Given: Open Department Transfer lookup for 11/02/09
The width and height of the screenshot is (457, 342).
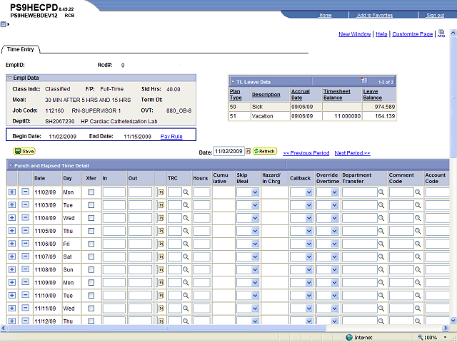Looking at the screenshot, I should click(381, 192).
